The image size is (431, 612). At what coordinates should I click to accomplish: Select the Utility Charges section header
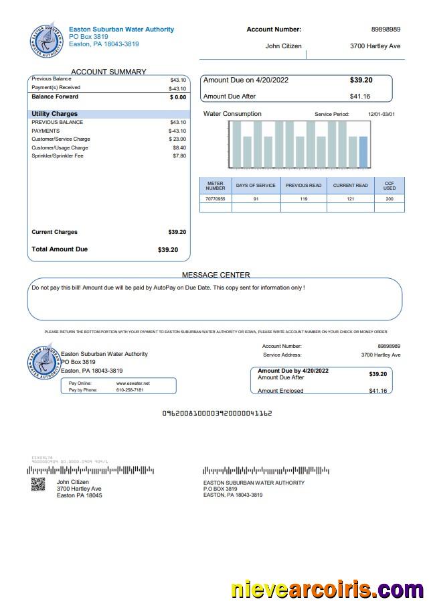(x=55, y=114)
